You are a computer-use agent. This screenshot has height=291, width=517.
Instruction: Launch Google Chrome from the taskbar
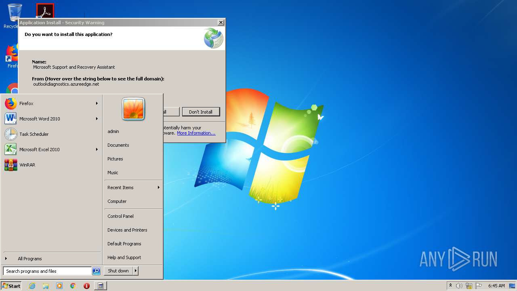[x=73, y=286]
